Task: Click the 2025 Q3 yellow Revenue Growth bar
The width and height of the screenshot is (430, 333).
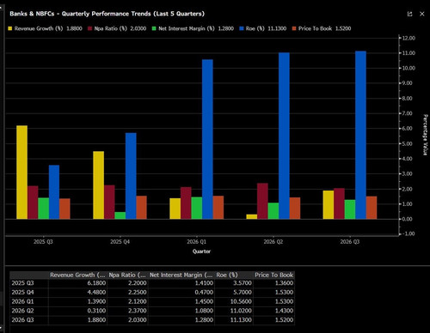Action: (22, 173)
